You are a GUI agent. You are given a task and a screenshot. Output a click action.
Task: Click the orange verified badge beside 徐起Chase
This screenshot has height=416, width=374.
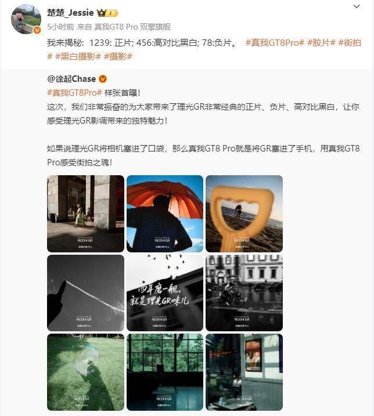103,79
